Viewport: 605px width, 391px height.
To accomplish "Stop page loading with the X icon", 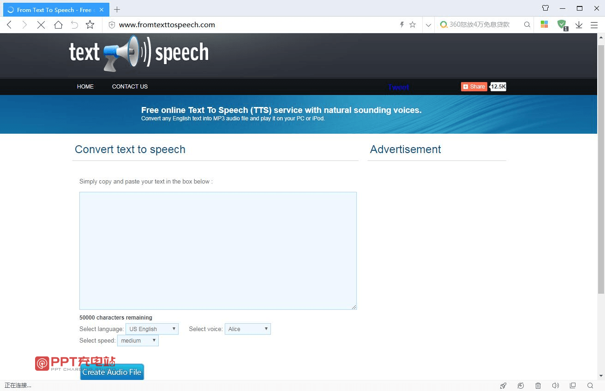I will (41, 25).
